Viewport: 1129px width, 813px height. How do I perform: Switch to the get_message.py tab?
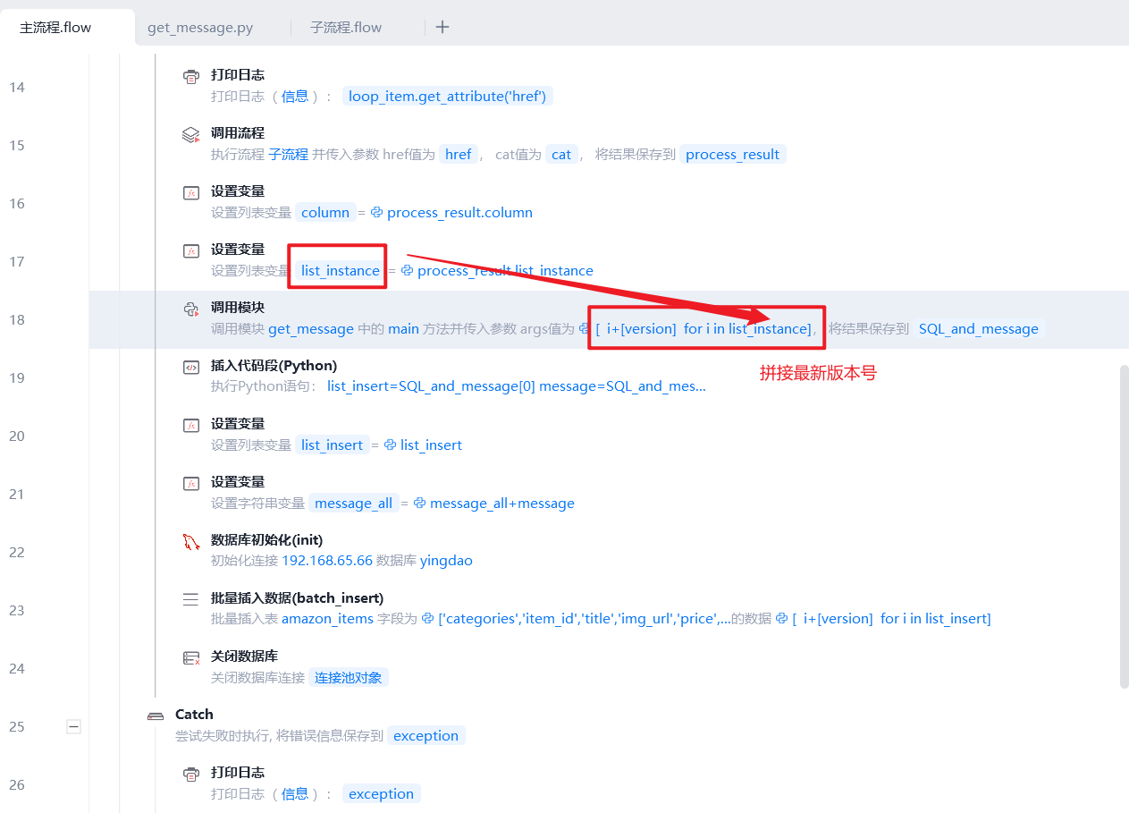(200, 28)
